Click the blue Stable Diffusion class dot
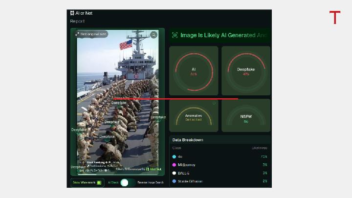 click(x=174, y=181)
